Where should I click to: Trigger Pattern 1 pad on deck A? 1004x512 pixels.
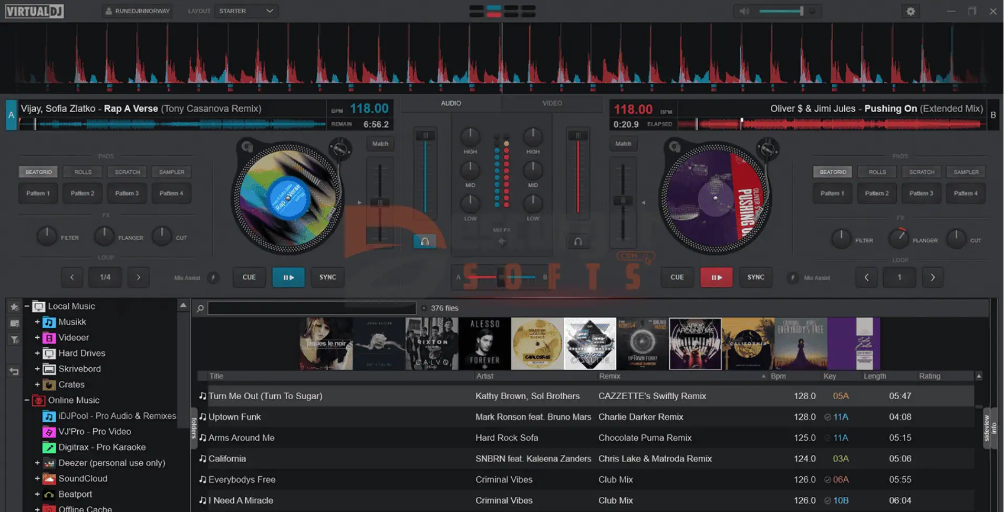38,194
